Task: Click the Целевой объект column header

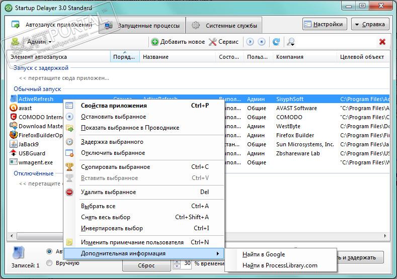Action: click(x=364, y=57)
